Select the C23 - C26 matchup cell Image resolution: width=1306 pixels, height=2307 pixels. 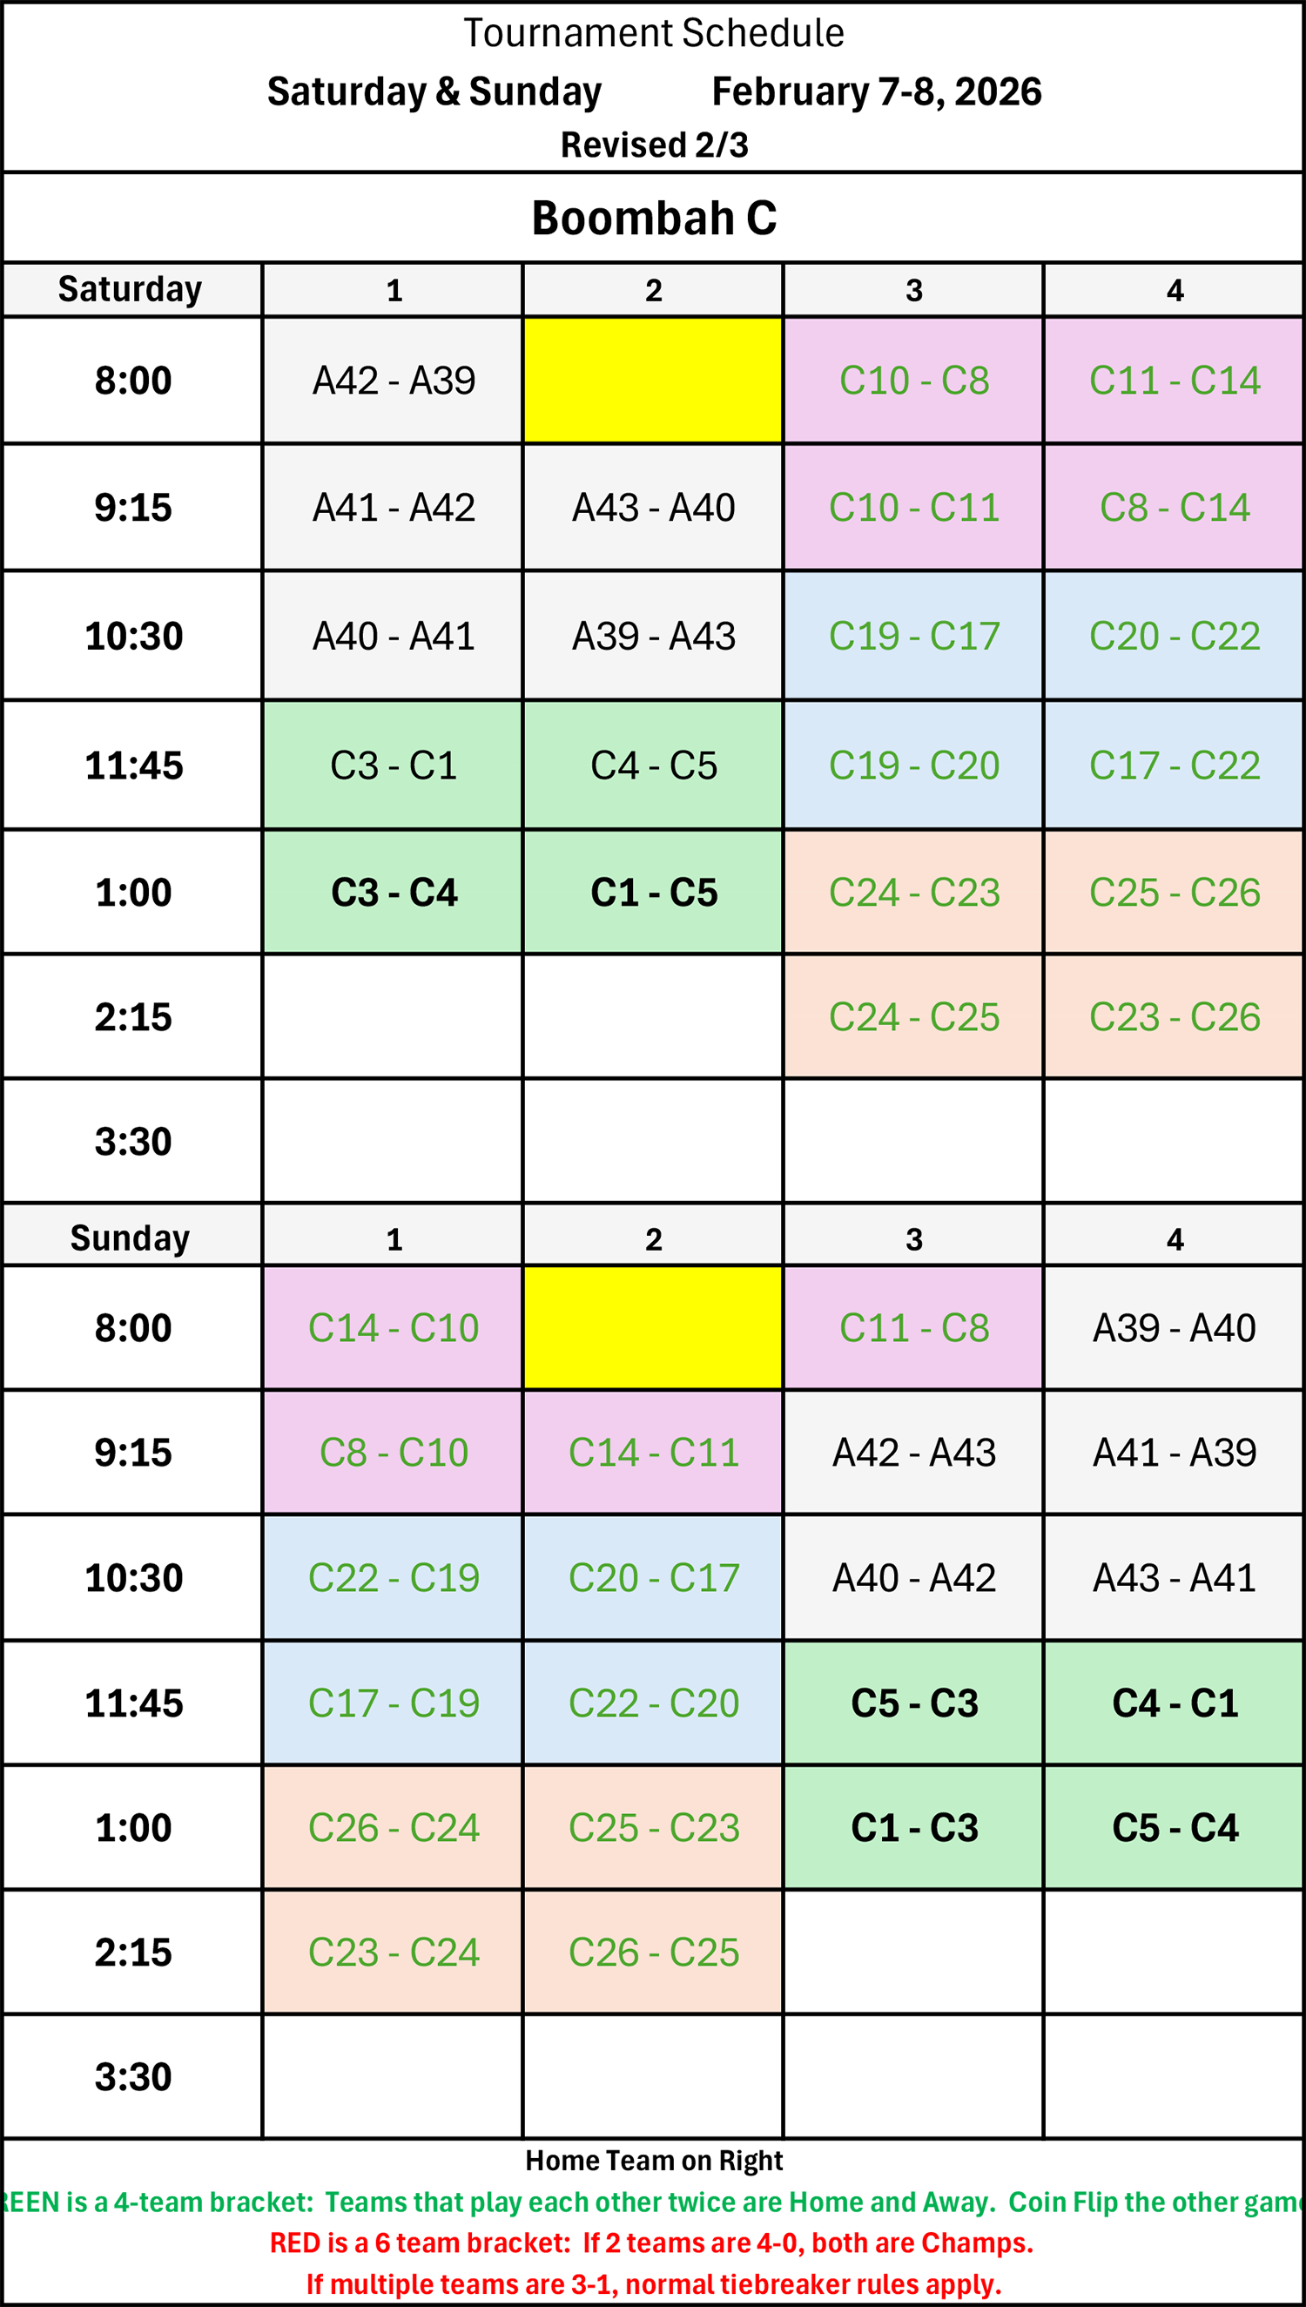1175,1017
